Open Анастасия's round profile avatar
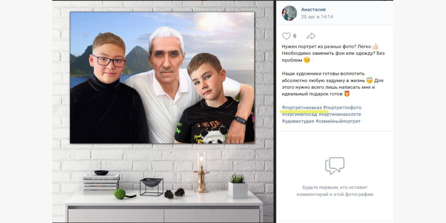446x223 pixels. pyautogui.click(x=289, y=13)
